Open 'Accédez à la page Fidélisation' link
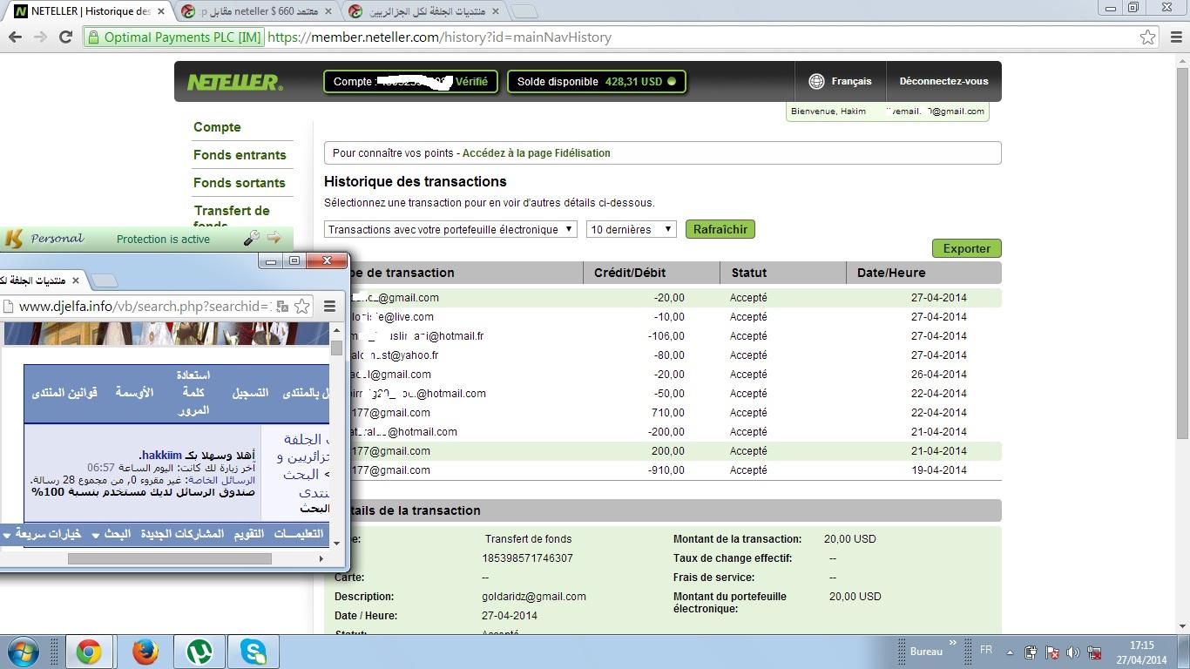The height and width of the screenshot is (669, 1190). [536, 152]
